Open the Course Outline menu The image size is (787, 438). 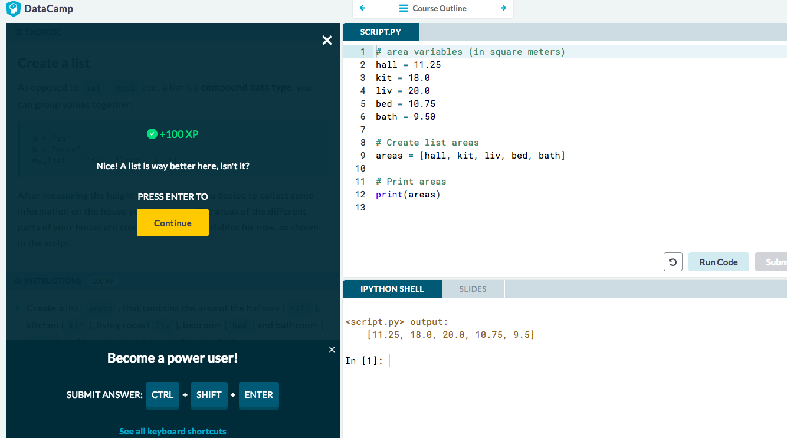point(432,8)
